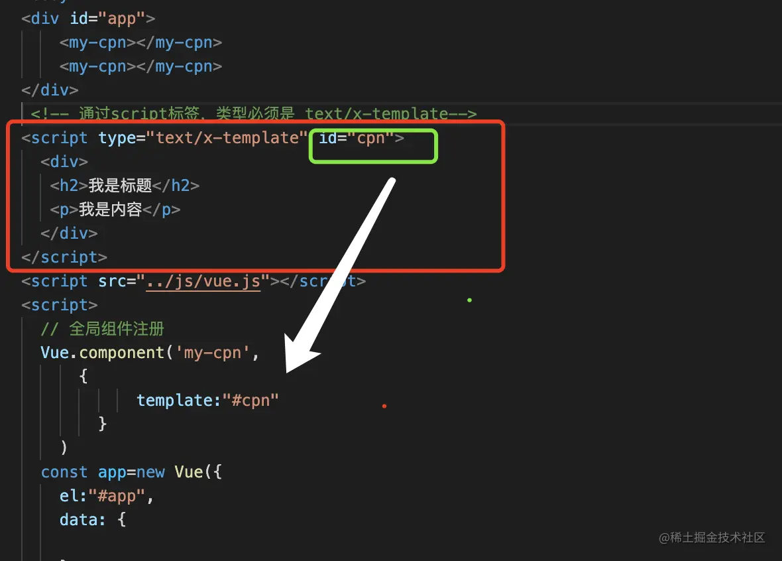Viewport: 782px width, 561px height.
Task: Open the ../js/vue.js source link
Action: click(203, 282)
